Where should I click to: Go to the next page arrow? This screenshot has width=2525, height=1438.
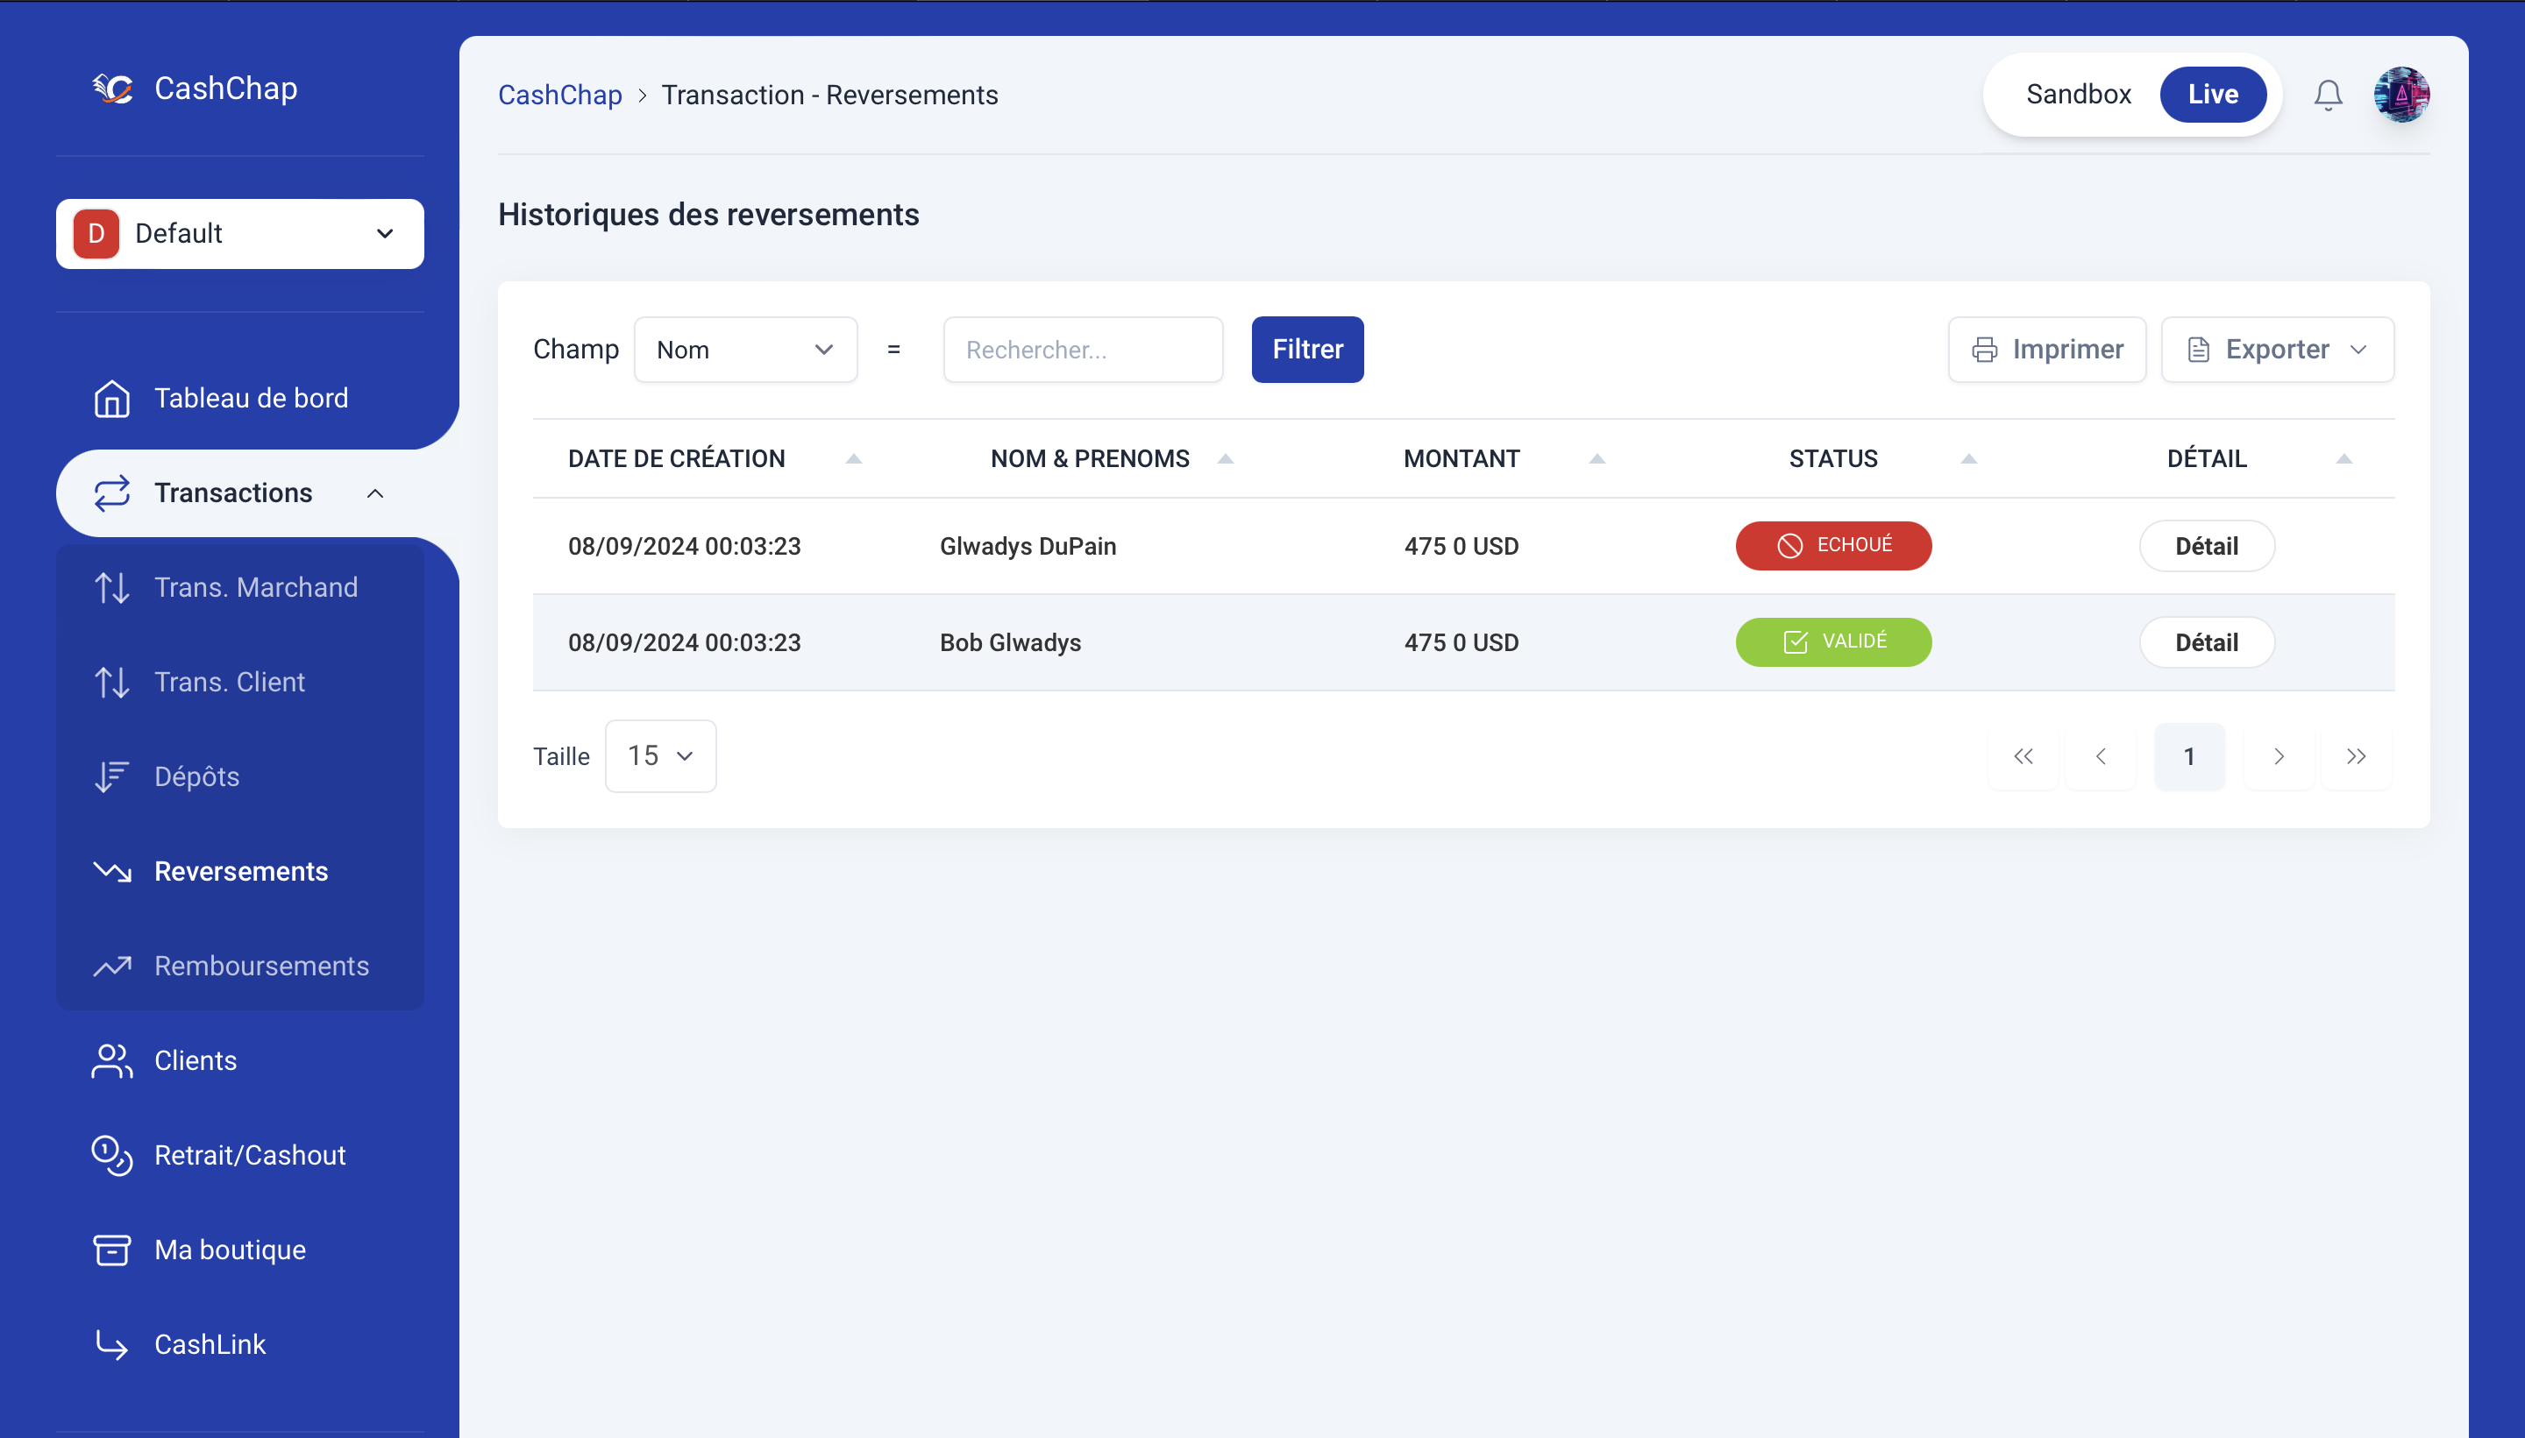pyautogui.click(x=2278, y=756)
